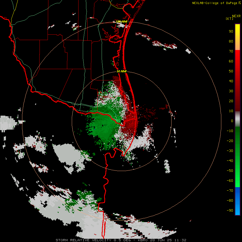
Task: Select the 90 value on velocity scale
Action: pyautogui.click(x=231, y=31)
